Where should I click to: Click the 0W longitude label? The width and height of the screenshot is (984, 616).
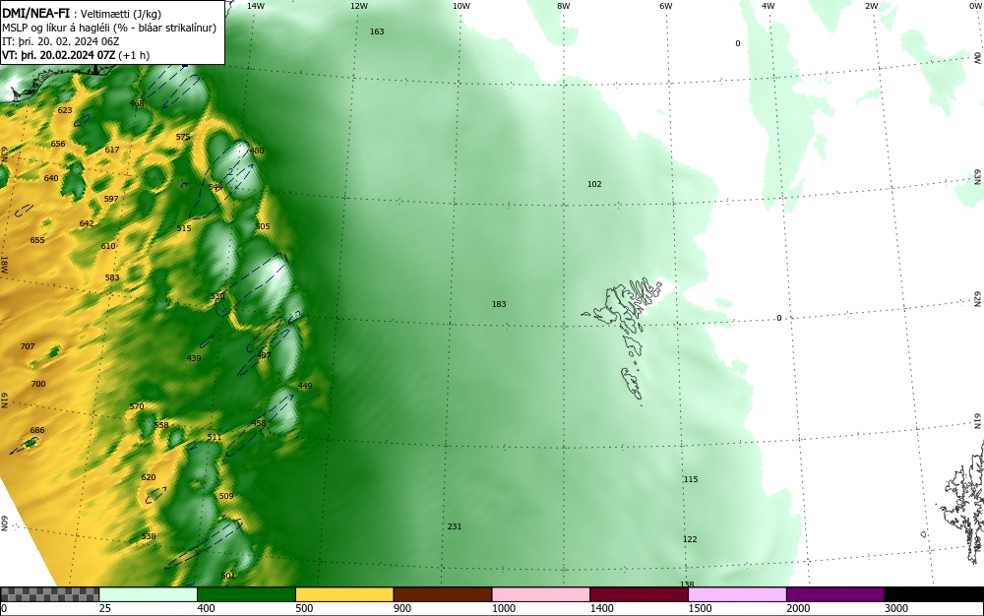point(974,6)
